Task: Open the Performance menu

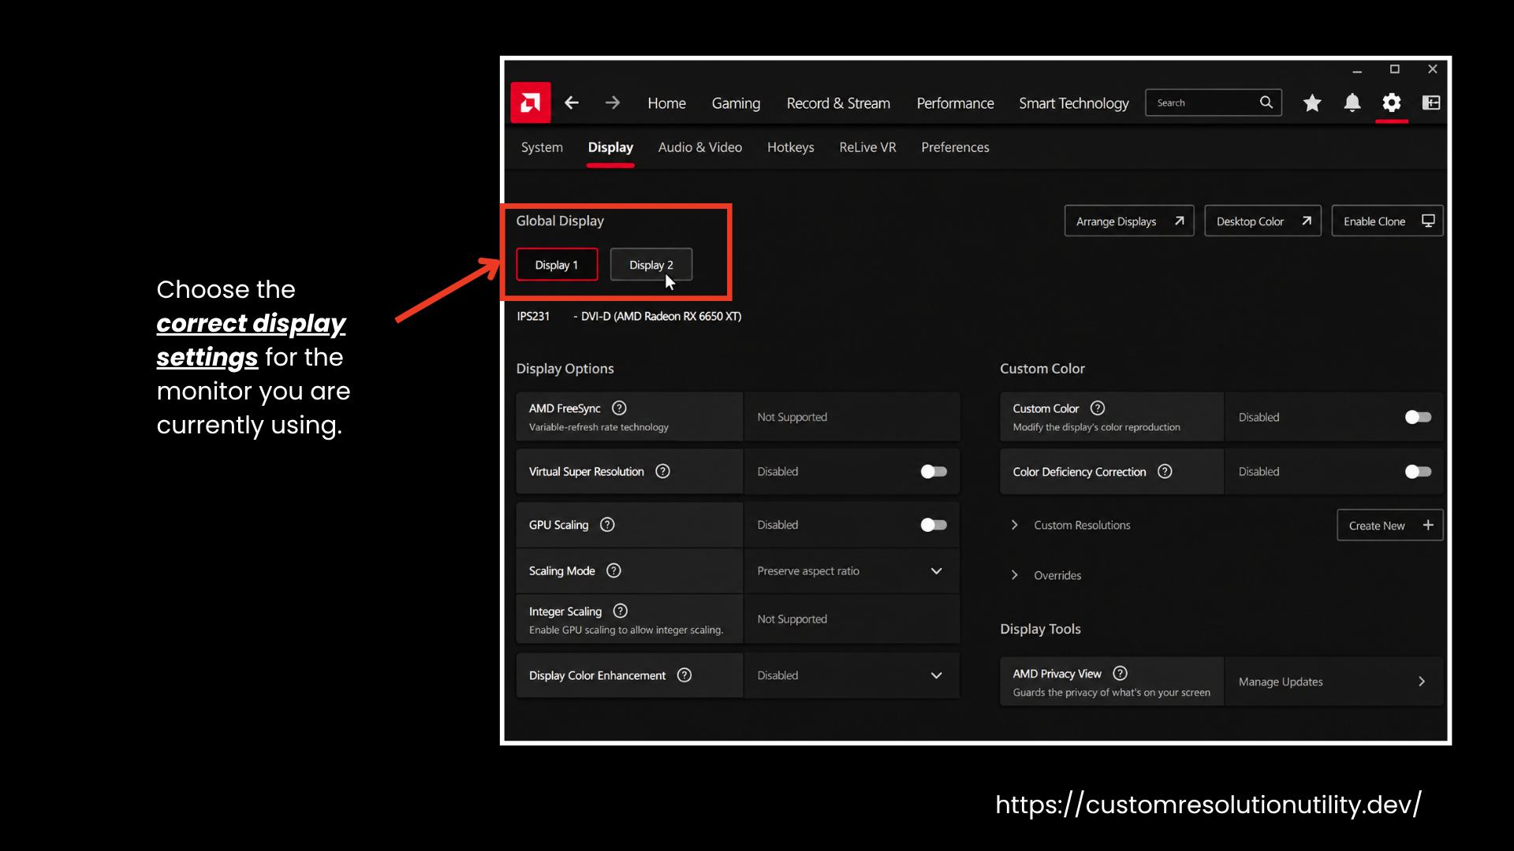Action: pos(955,103)
